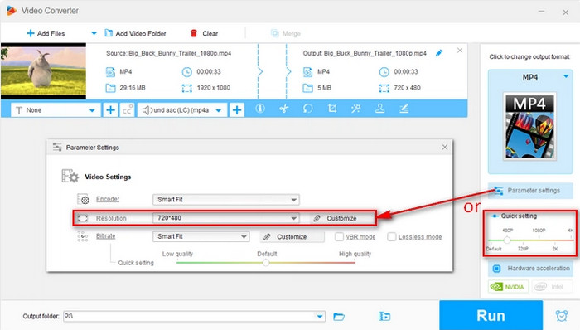Image resolution: width=580 pixels, height=330 pixels.
Task: Edit output filename with pencil icon
Action: click(x=439, y=53)
